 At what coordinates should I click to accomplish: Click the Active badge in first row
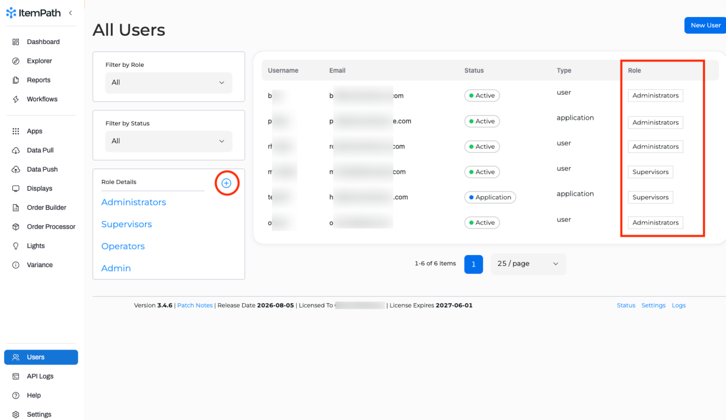pyautogui.click(x=482, y=96)
